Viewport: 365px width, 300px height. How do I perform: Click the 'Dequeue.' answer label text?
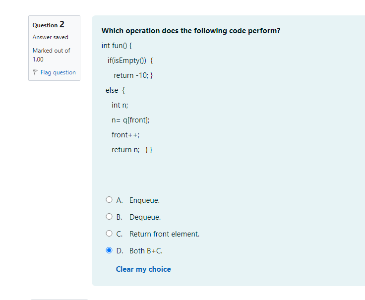145,217
